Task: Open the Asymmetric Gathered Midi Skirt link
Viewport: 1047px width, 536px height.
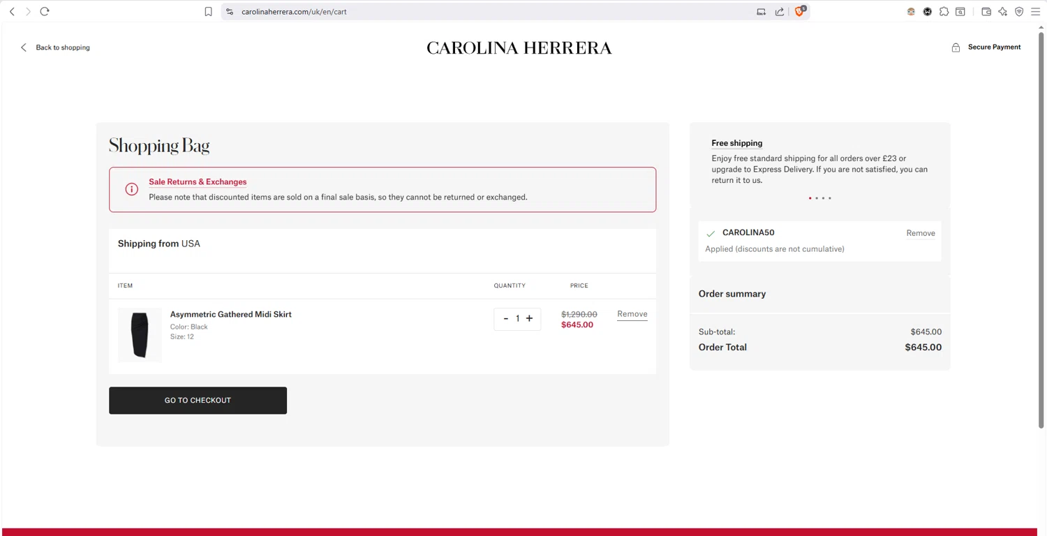Action: (x=231, y=314)
